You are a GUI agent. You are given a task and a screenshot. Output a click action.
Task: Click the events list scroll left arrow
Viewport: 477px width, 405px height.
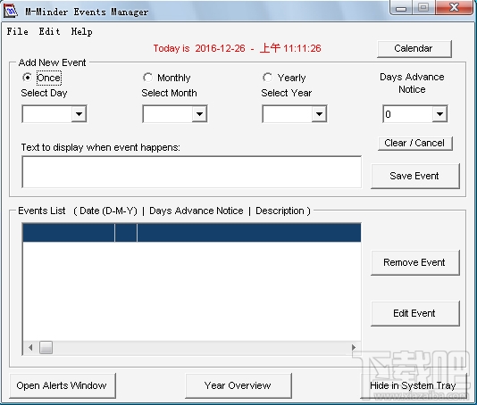coord(30,347)
